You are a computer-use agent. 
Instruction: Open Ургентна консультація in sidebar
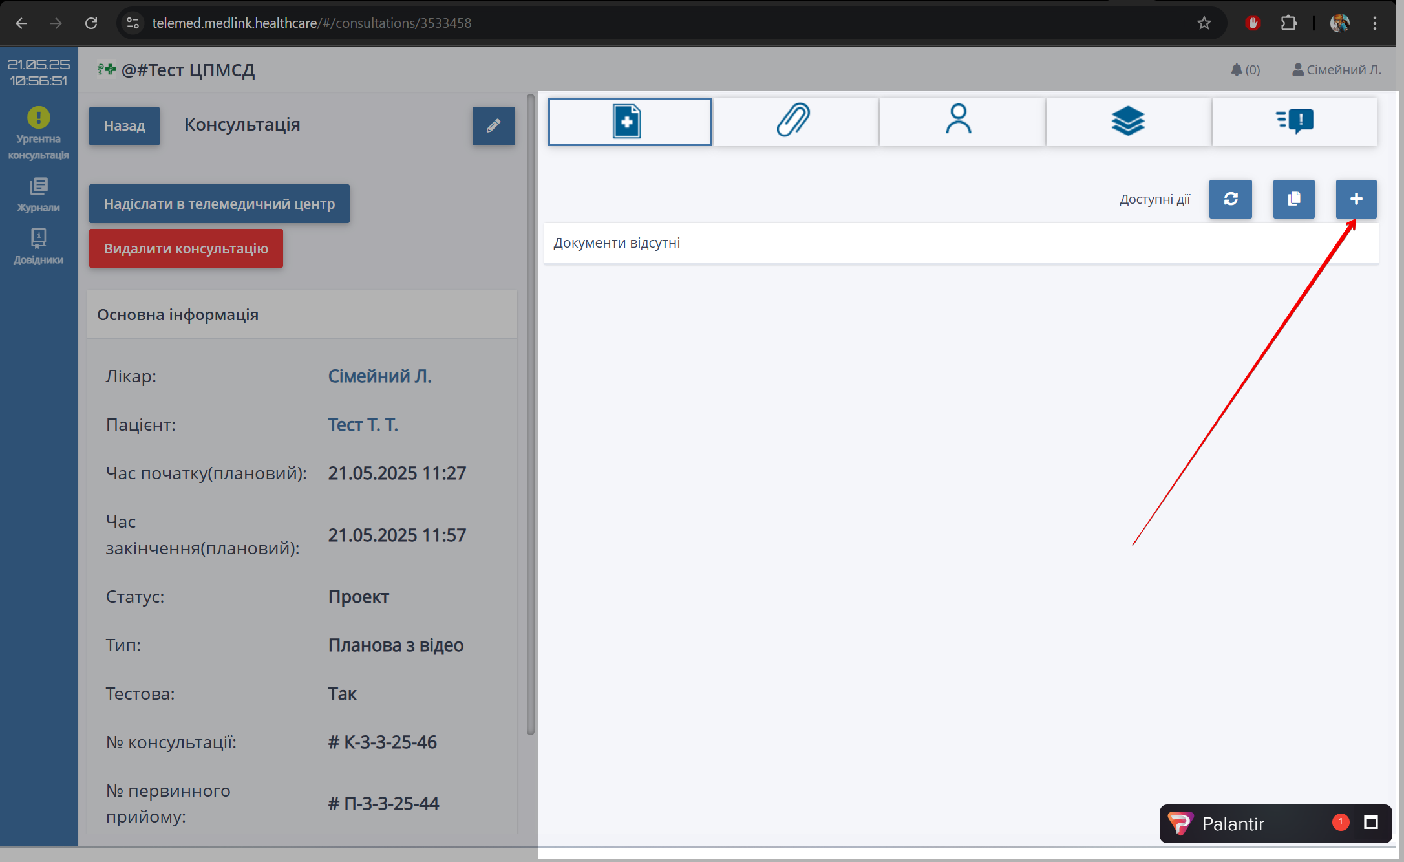38,133
